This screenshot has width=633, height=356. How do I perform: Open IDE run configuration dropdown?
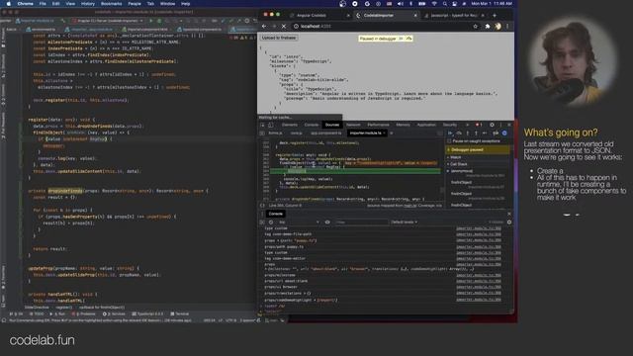point(108,21)
